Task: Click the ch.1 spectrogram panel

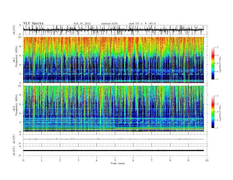Action: [x=113, y=60]
